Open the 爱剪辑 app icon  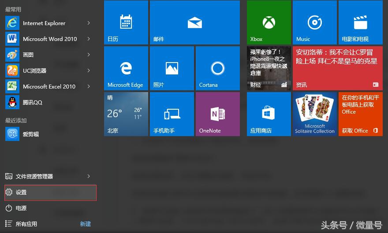pyautogui.click(x=12, y=134)
